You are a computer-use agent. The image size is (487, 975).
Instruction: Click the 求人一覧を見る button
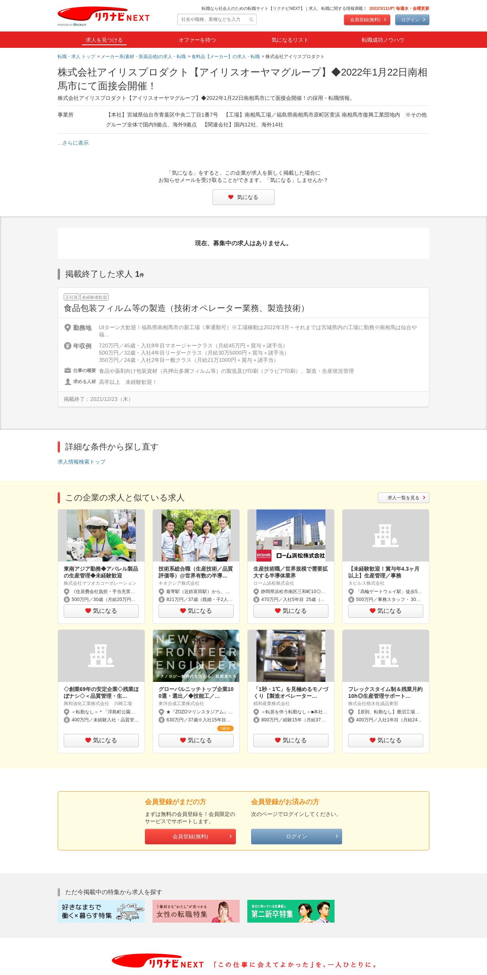click(x=404, y=498)
